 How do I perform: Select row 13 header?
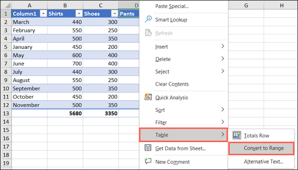coord(6,113)
